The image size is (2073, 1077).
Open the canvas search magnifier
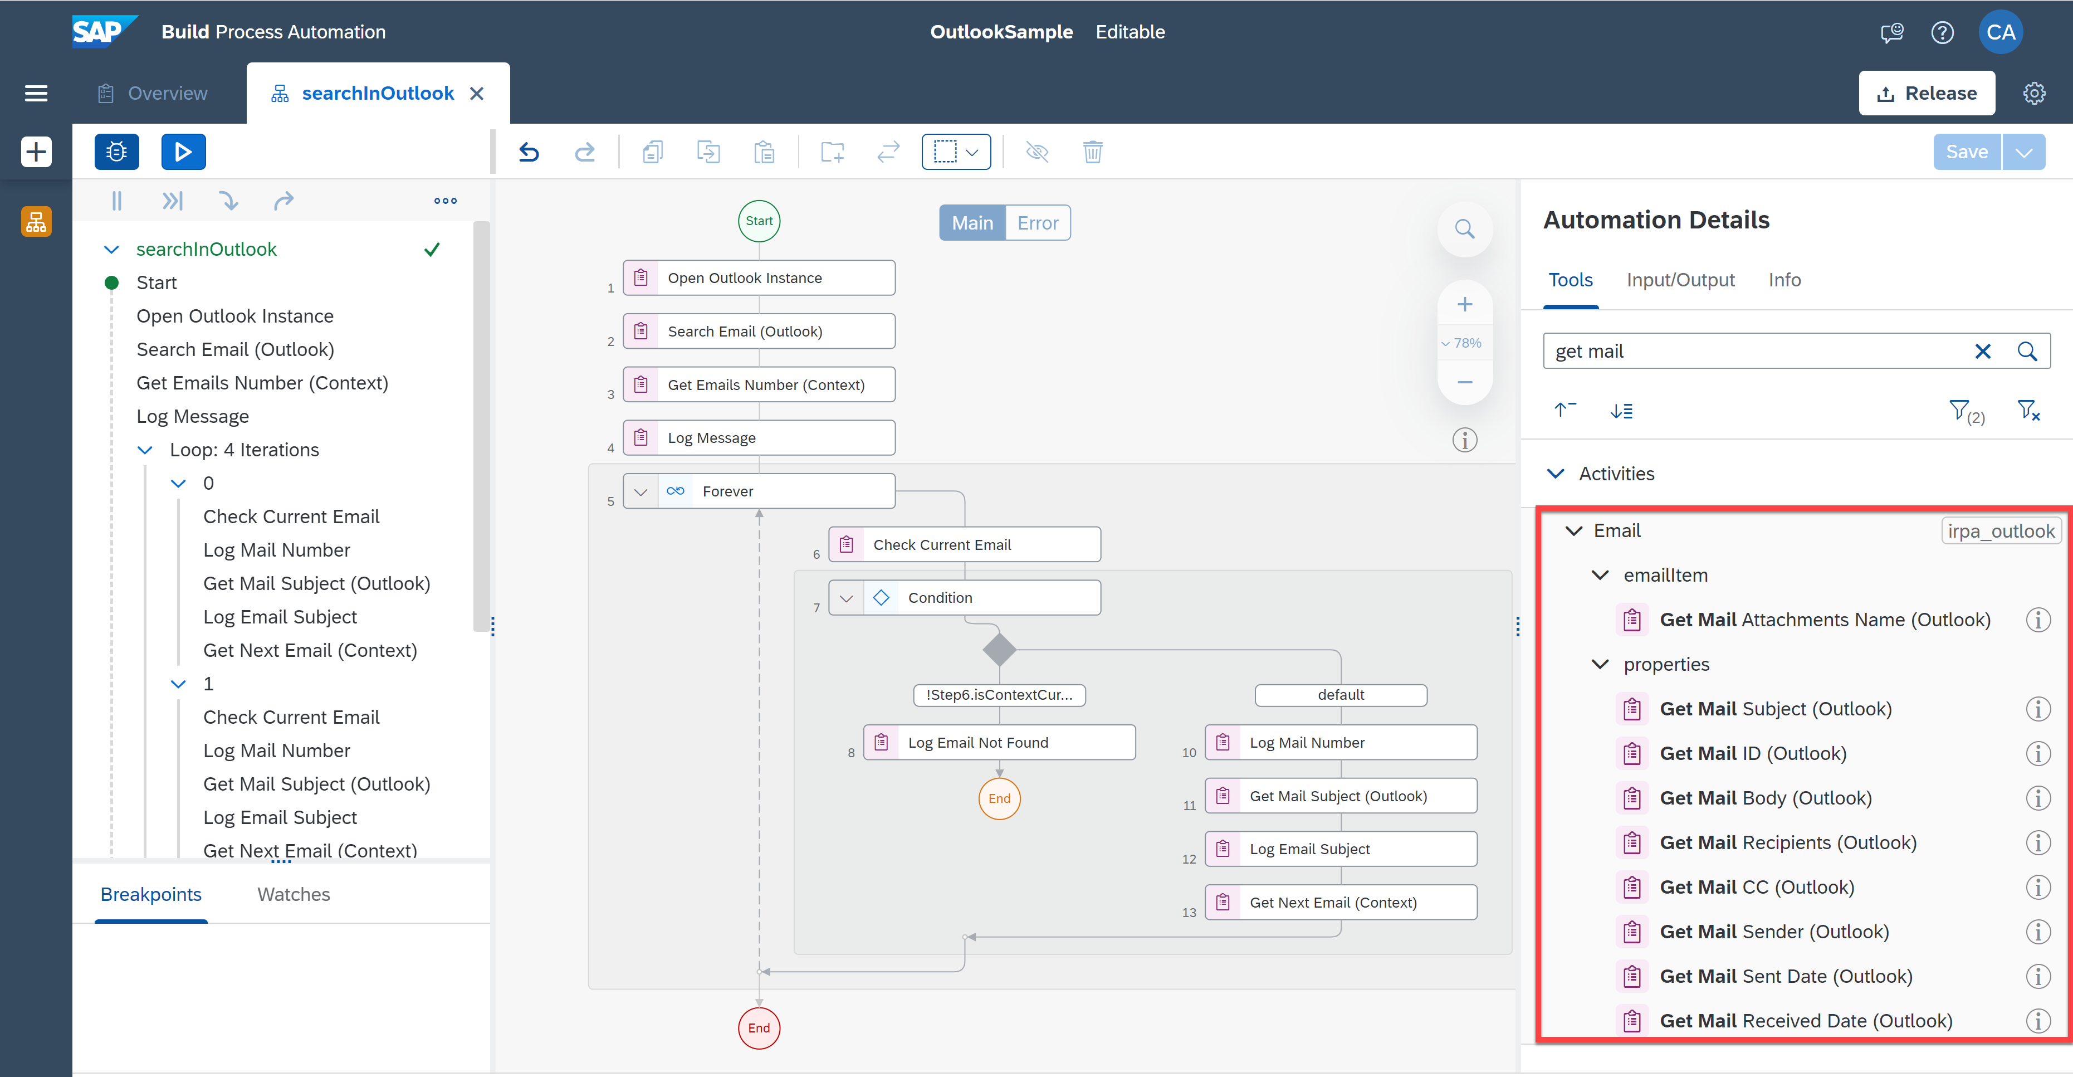[x=1465, y=230]
